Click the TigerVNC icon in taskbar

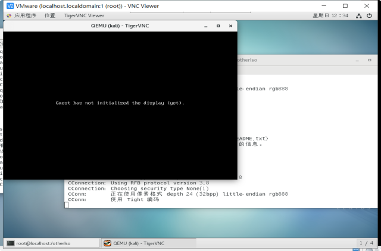click(107, 243)
